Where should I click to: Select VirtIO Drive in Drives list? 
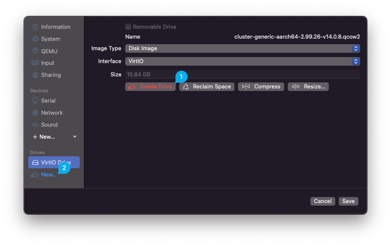54,162
